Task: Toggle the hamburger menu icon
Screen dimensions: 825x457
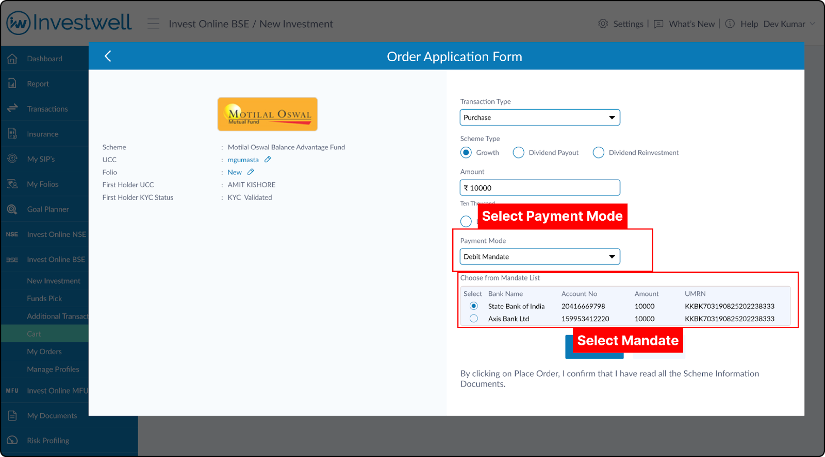Action: 153,24
